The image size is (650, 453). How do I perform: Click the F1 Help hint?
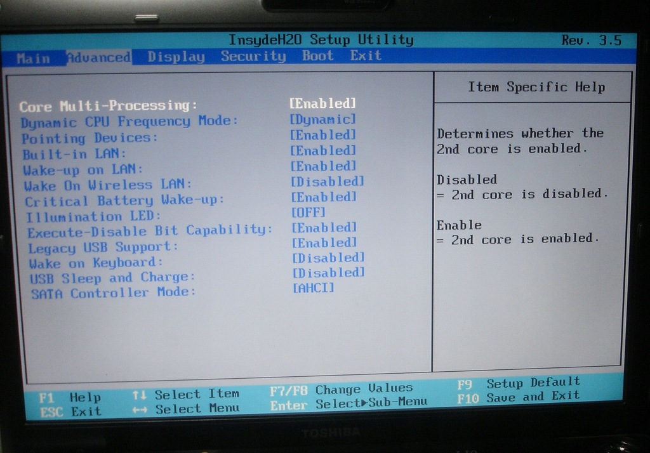click(x=70, y=398)
